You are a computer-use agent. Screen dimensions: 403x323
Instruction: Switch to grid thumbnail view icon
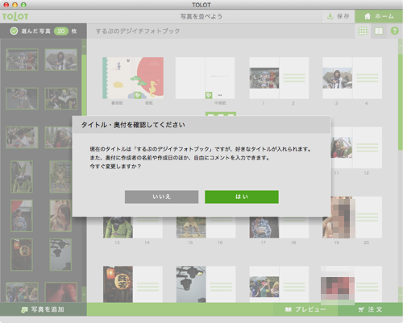click(x=363, y=31)
